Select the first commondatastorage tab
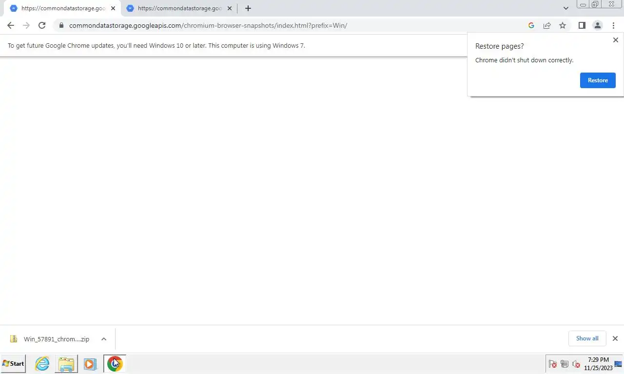The width and height of the screenshot is (624, 374). (x=62, y=8)
